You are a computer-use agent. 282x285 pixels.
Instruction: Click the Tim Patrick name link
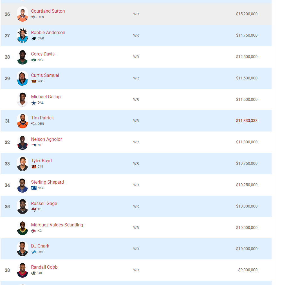point(42,118)
